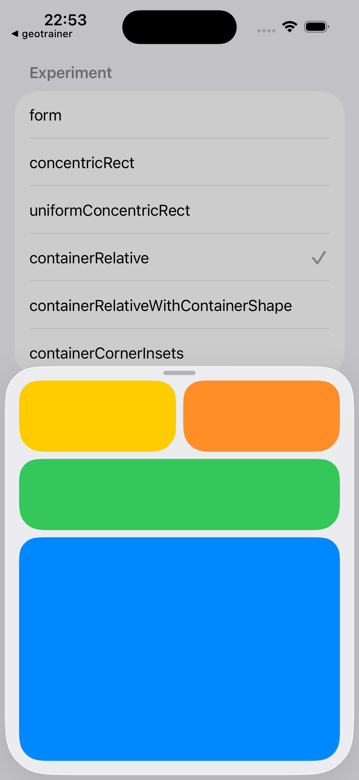Tap the large blue rectangle
This screenshot has width=359, height=780.
pos(179,649)
